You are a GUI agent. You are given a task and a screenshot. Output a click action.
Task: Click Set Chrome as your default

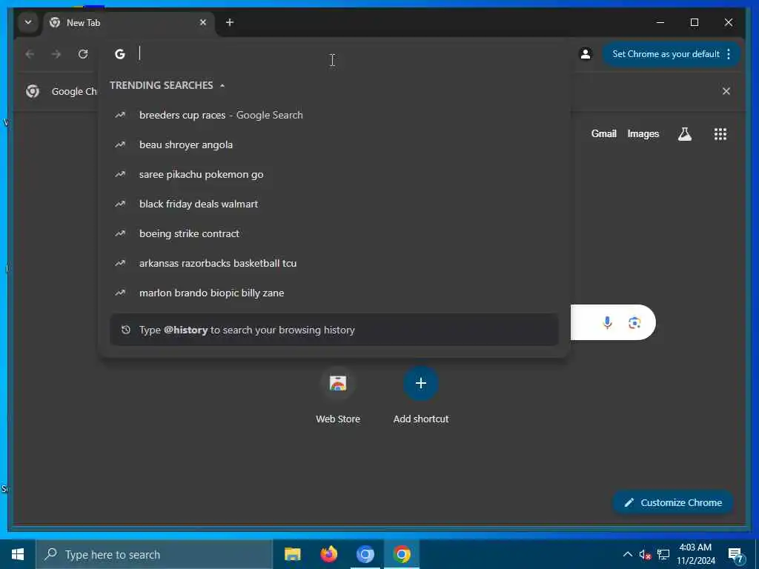point(666,54)
